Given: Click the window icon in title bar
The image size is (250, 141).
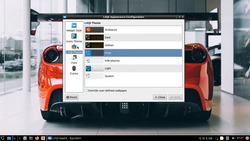Looking at the screenshot, I should click(x=64, y=17).
